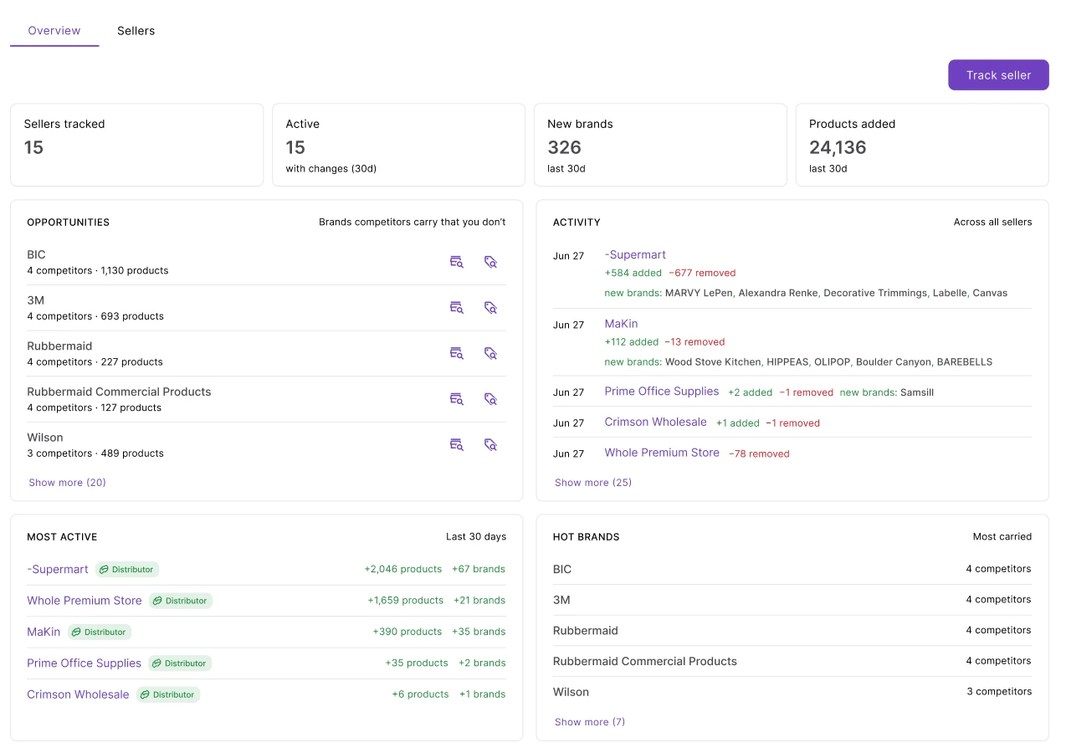Open Whole Premium Store in Most Active
Viewport: 1066px width, 753px height.
click(85, 601)
